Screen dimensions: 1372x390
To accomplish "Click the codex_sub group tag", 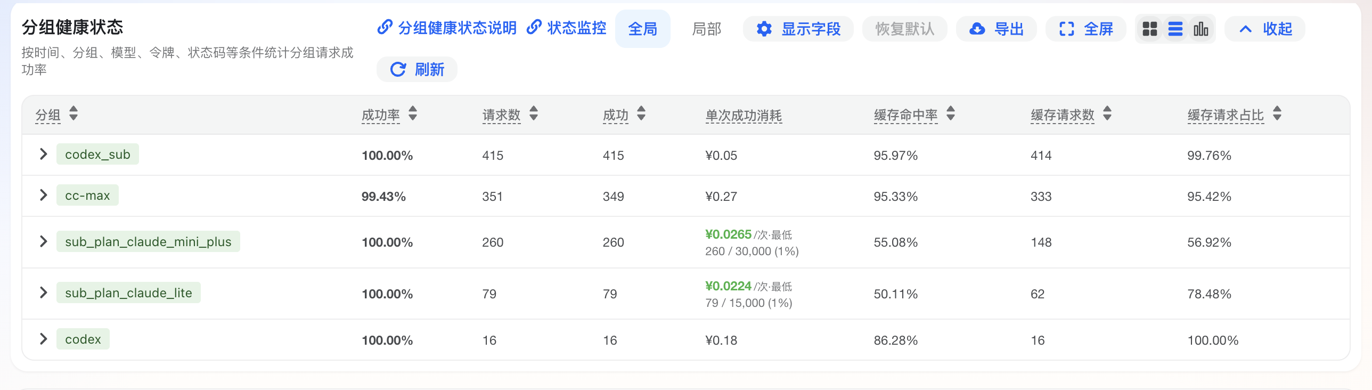I will click(x=97, y=154).
